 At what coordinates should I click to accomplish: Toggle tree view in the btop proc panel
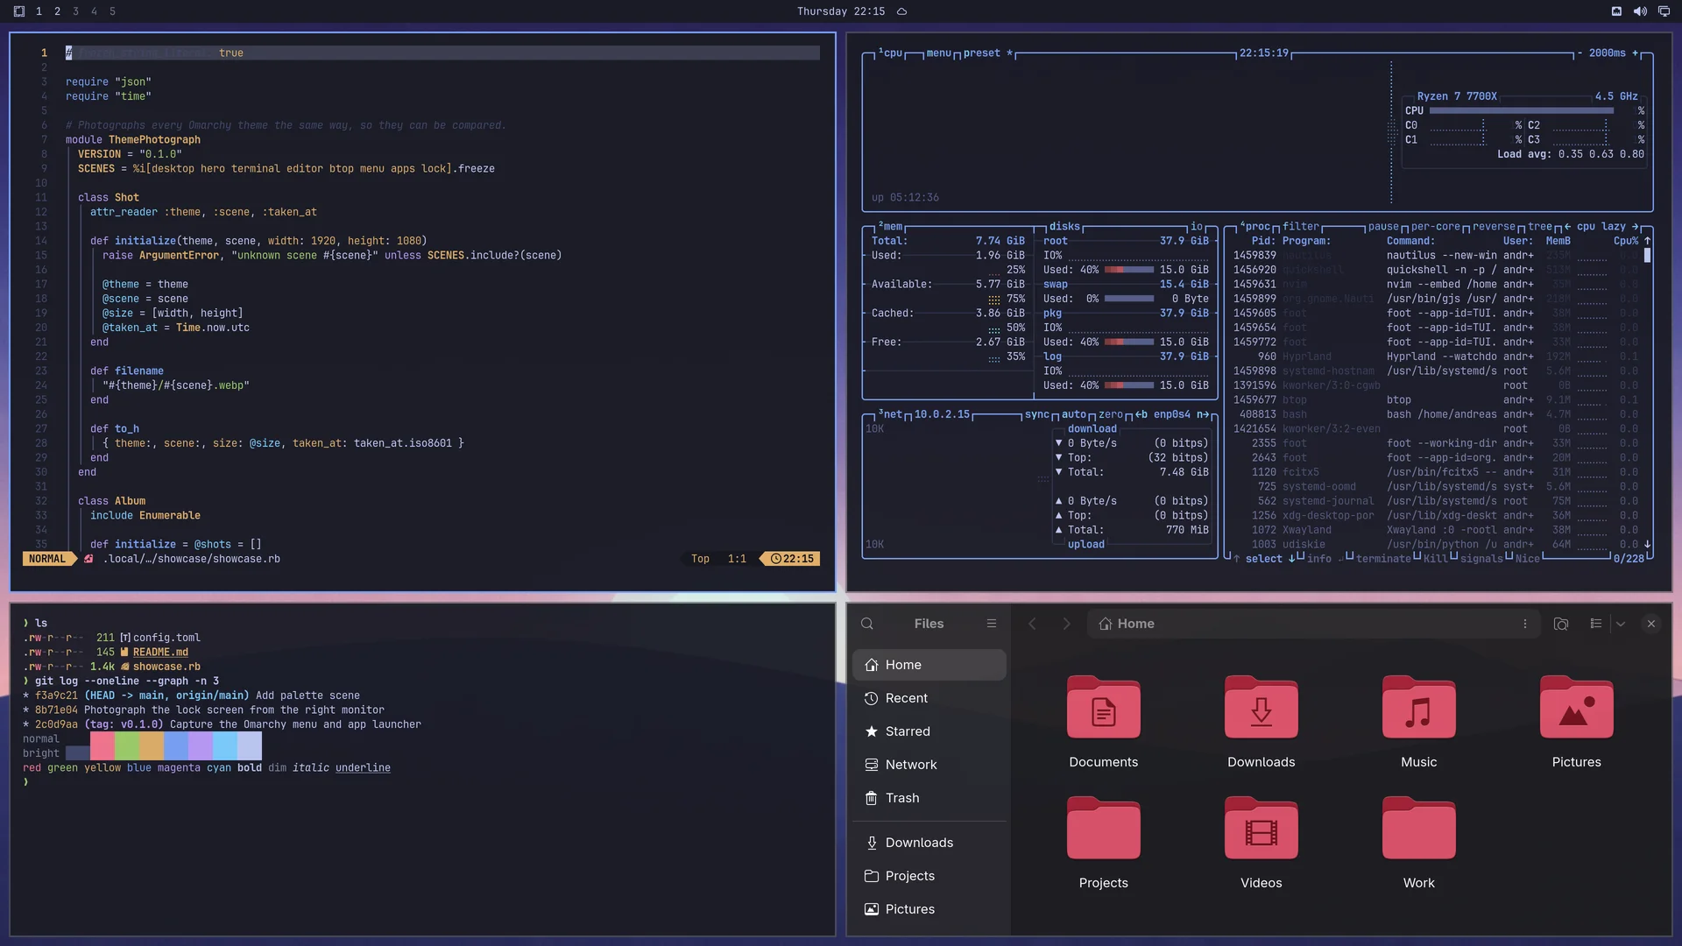1540,227
